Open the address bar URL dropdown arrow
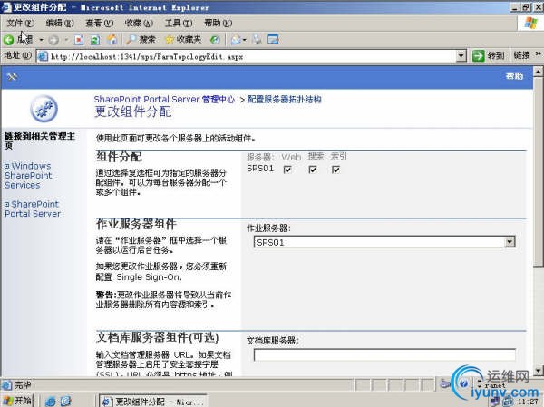Viewport: 544px width, 407px height. click(x=461, y=56)
